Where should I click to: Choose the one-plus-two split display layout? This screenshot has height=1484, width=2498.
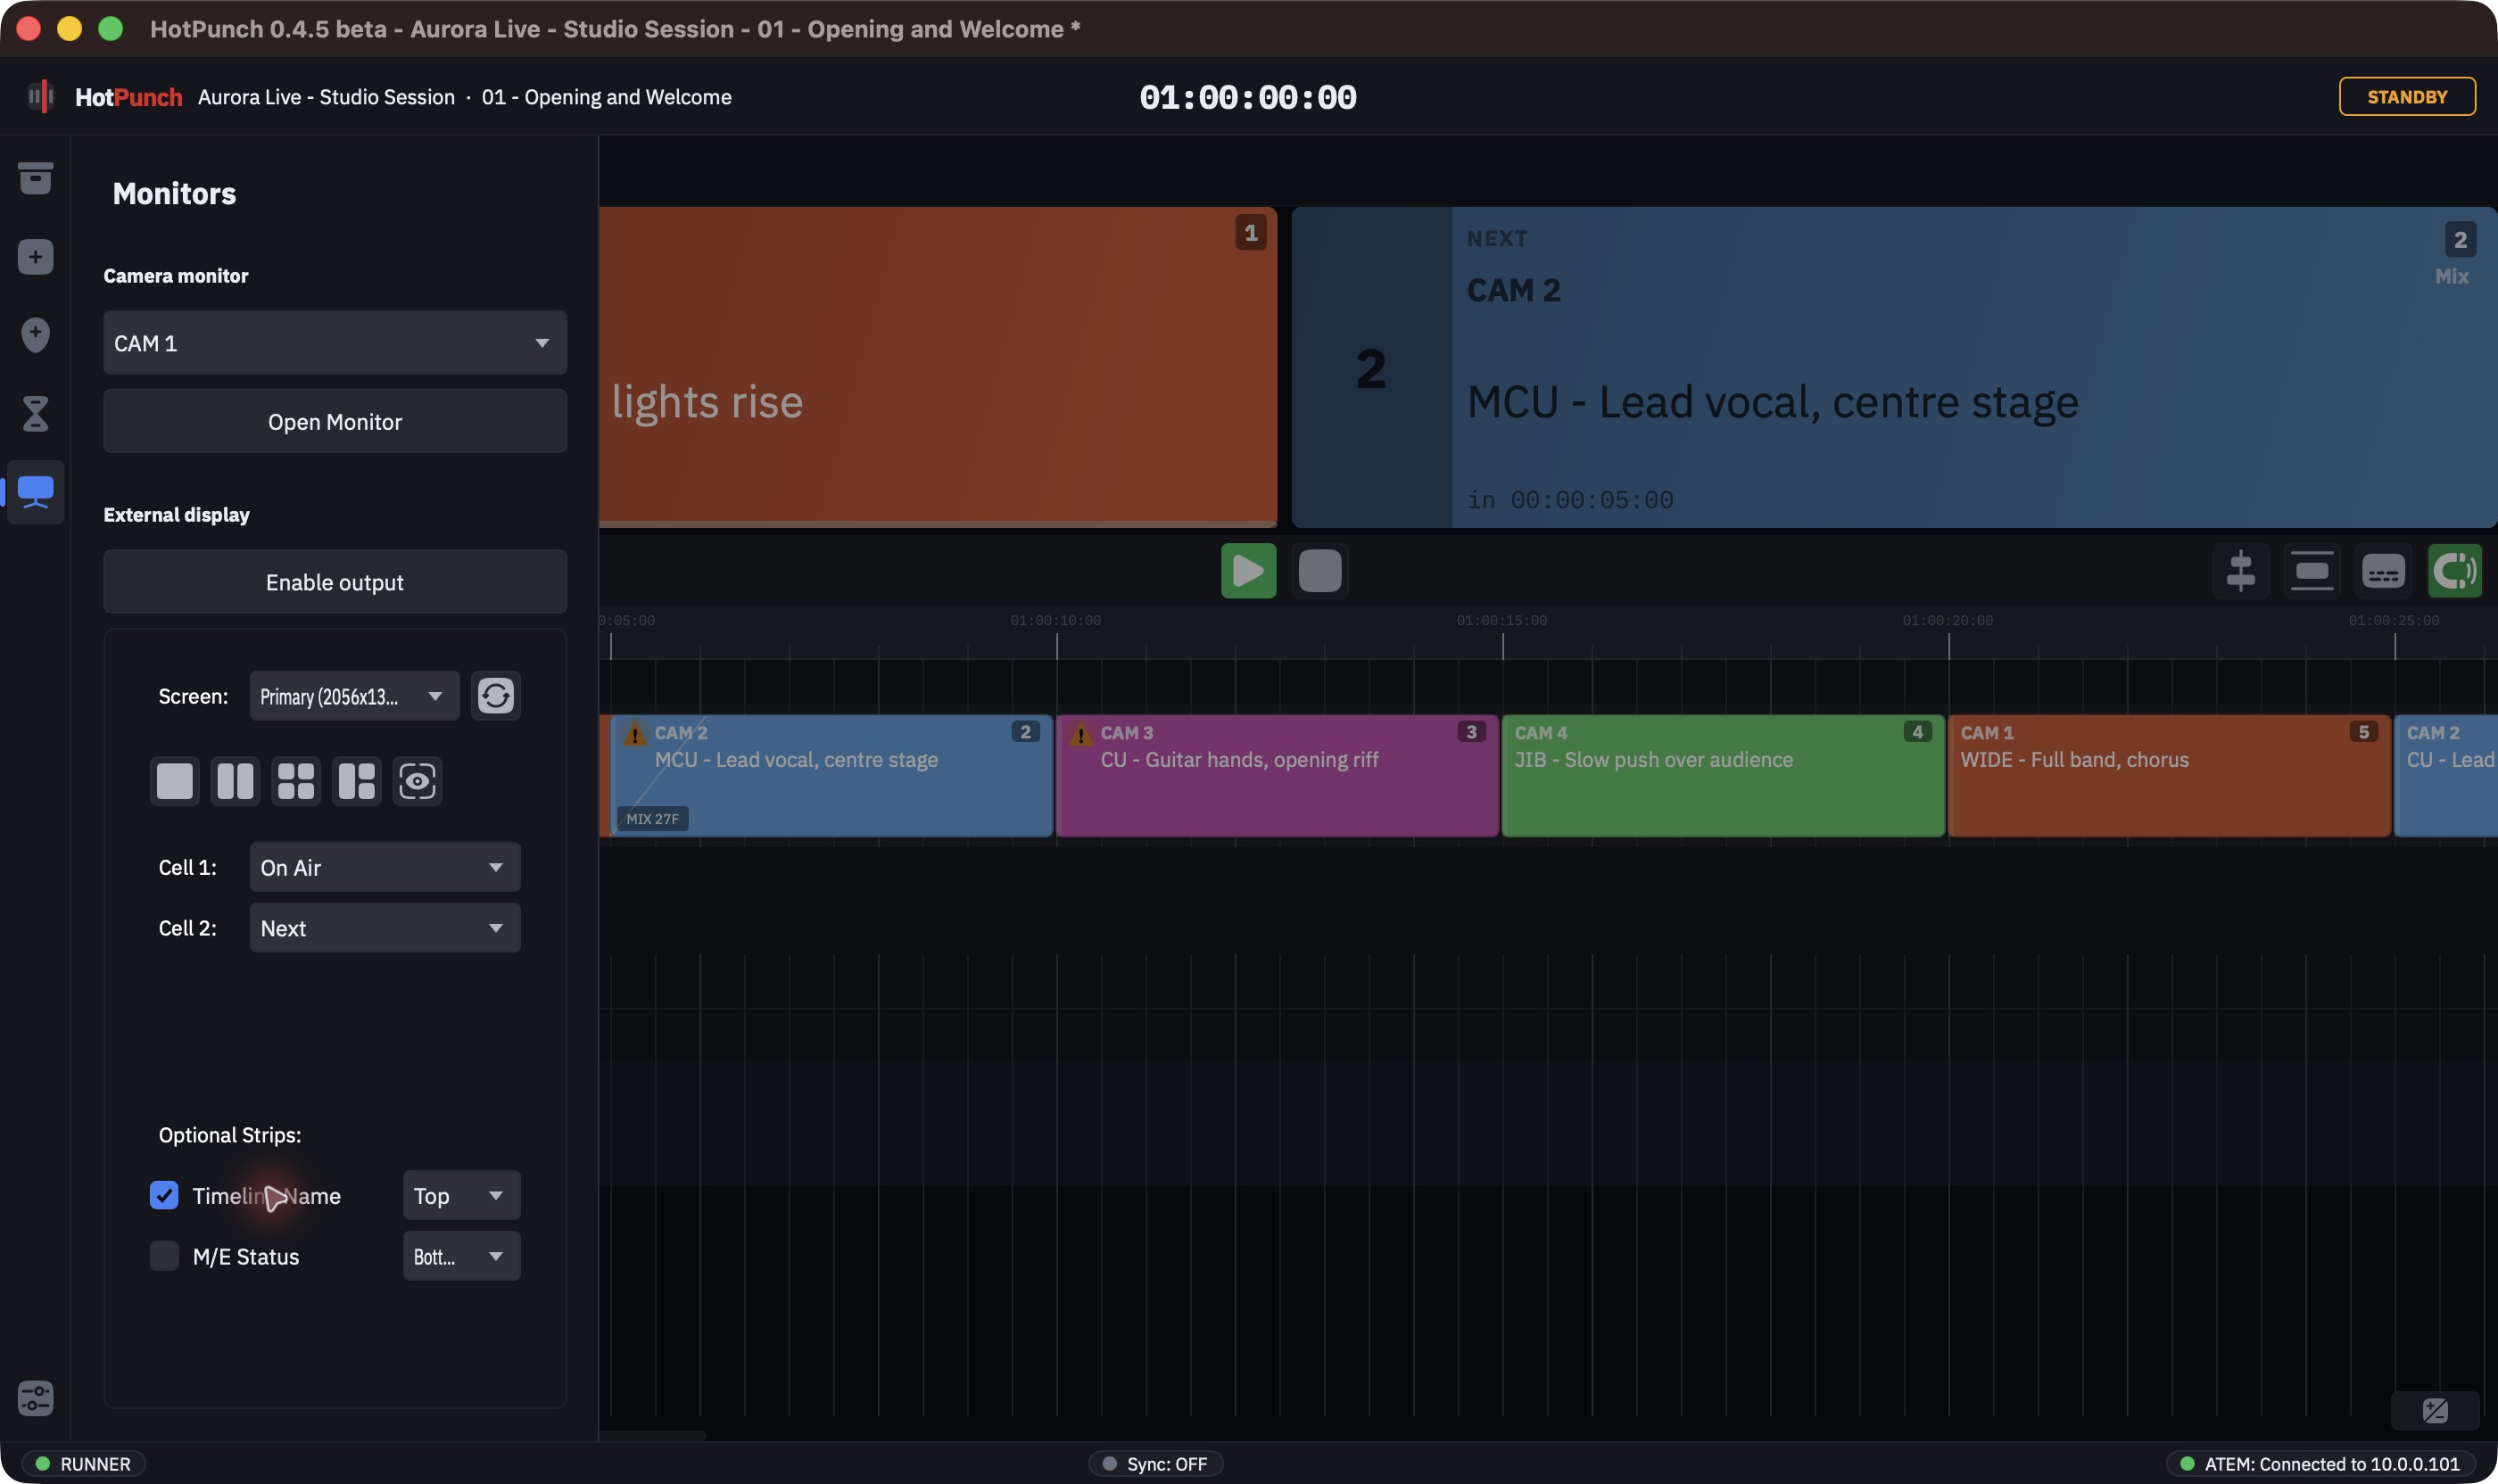(356, 781)
